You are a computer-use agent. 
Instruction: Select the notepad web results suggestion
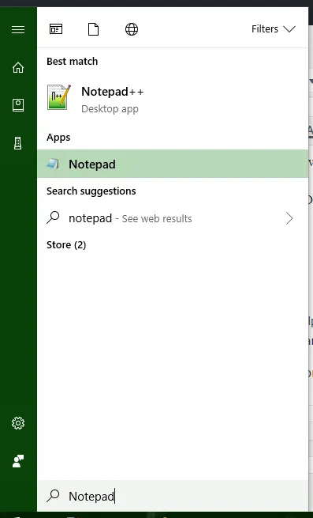(173, 218)
